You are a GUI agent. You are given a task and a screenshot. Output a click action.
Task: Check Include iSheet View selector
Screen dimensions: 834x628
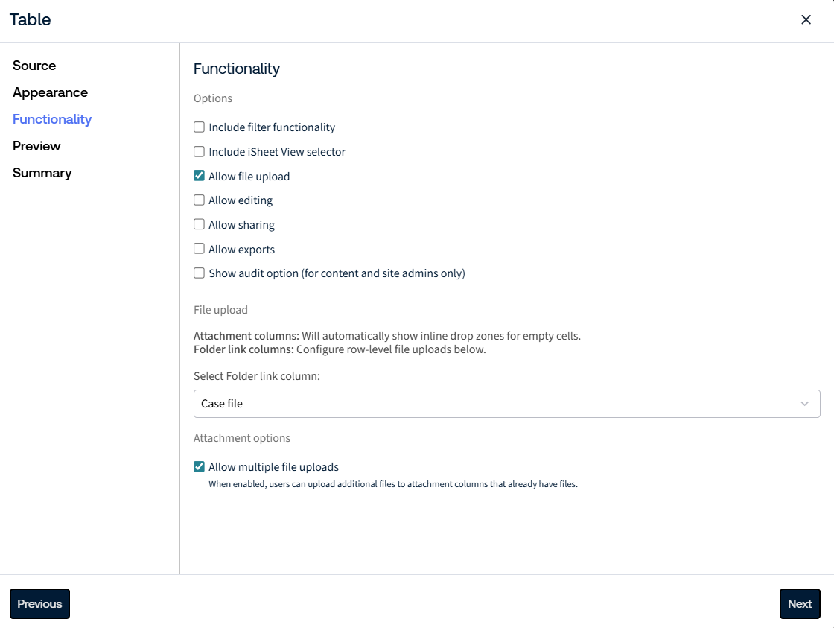coord(199,152)
